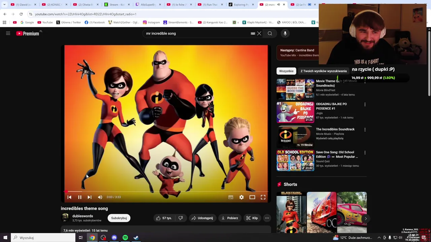Expand the Następny: Cantina Band playlist panel
The width and height of the screenshot is (431, 242).
(298, 52)
